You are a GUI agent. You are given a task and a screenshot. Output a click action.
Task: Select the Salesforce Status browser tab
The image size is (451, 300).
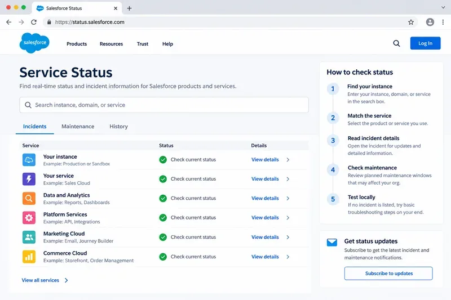[x=77, y=8]
